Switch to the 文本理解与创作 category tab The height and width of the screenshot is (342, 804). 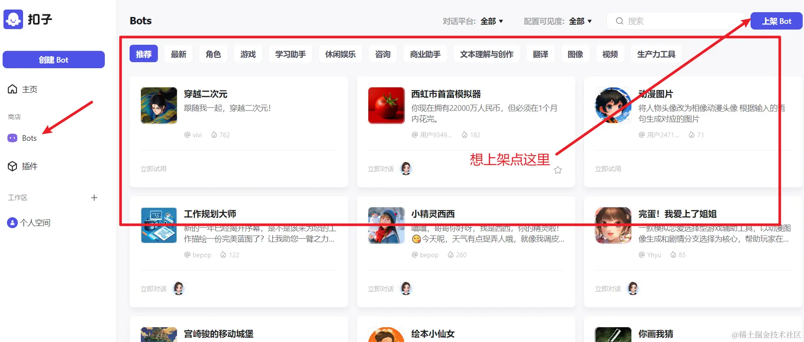(487, 54)
